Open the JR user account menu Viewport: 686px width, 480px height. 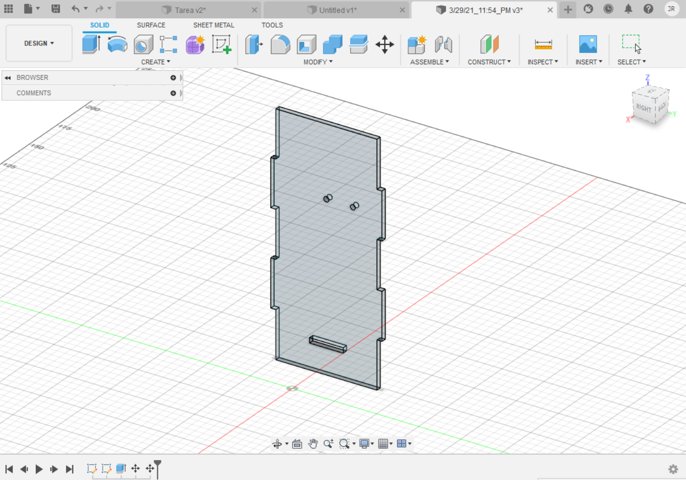pyautogui.click(x=671, y=9)
